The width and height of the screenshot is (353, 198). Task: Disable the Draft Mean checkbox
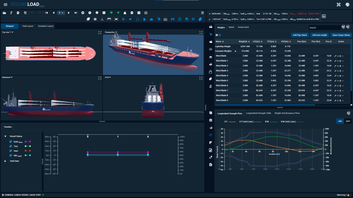tap(11, 141)
